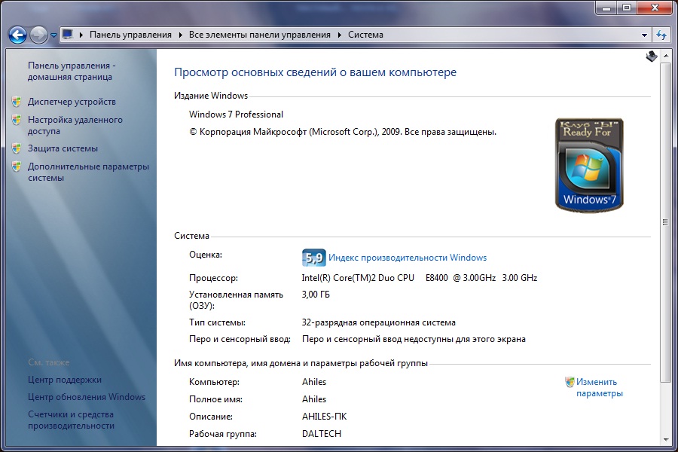This screenshot has height=452, width=678.
Task: Select the Панель управления breadcrumb segment
Action: coord(130,35)
